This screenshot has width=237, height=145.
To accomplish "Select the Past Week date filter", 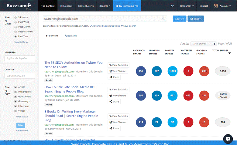I will [x=16, y=22].
